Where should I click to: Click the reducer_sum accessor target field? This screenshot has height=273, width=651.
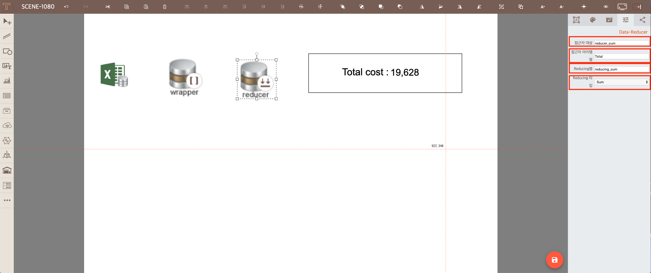(622, 43)
